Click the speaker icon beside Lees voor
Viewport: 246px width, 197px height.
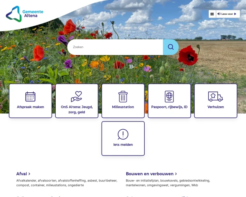coord(219,14)
